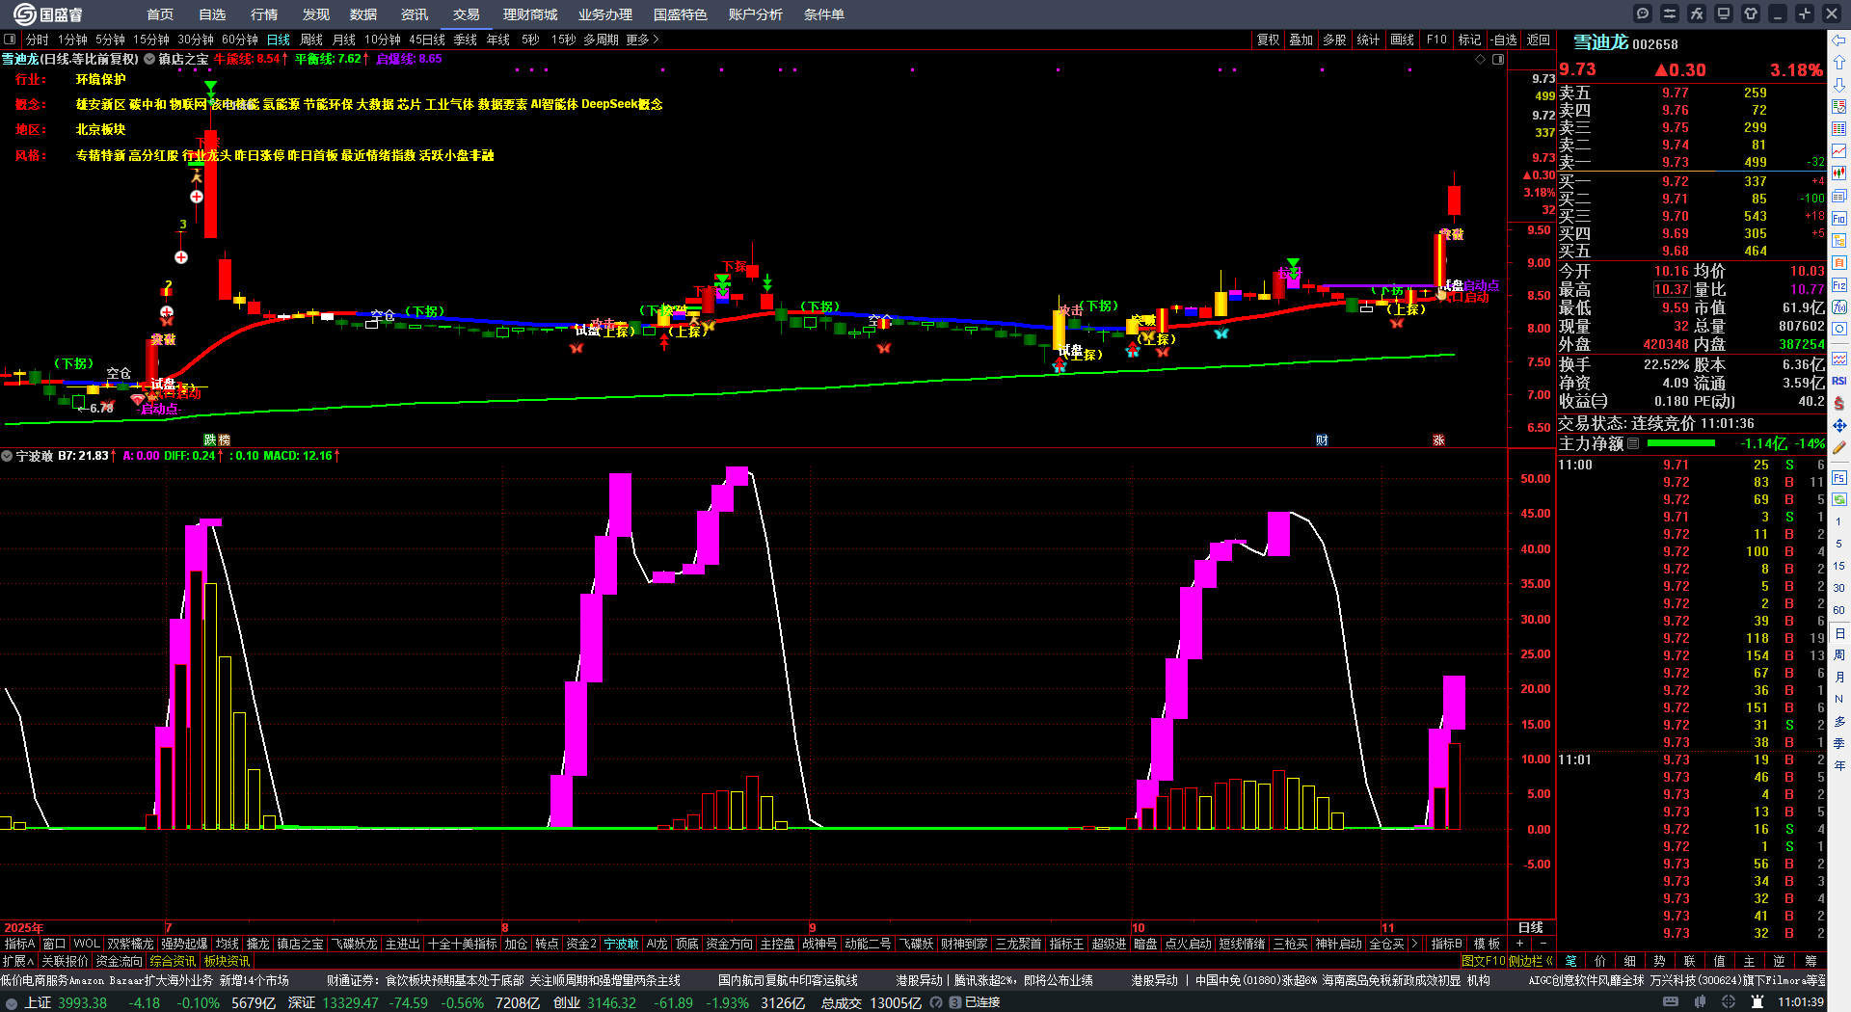Open the trend line chart sidebar icon
This screenshot has width=1851, height=1012.
[1839, 151]
